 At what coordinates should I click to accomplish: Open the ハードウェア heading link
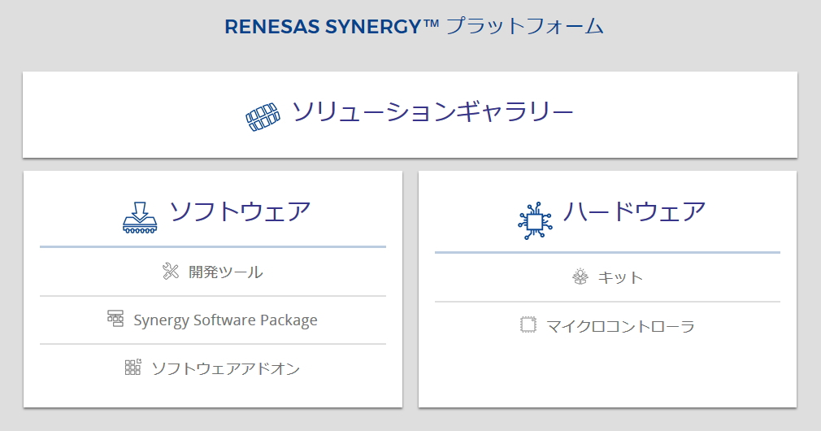pyautogui.click(x=635, y=211)
